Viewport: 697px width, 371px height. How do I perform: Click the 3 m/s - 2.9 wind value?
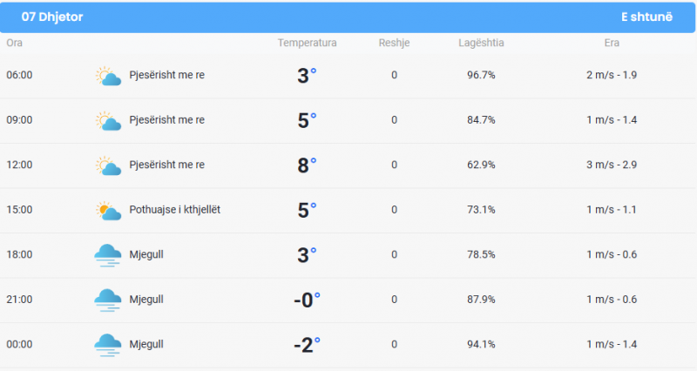tap(612, 165)
